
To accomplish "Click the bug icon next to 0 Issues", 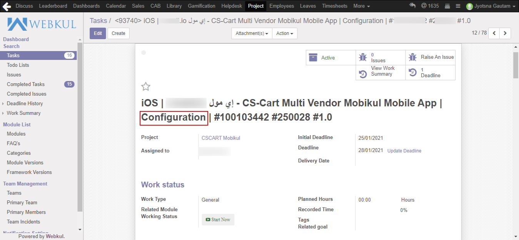I will click(363, 58).
